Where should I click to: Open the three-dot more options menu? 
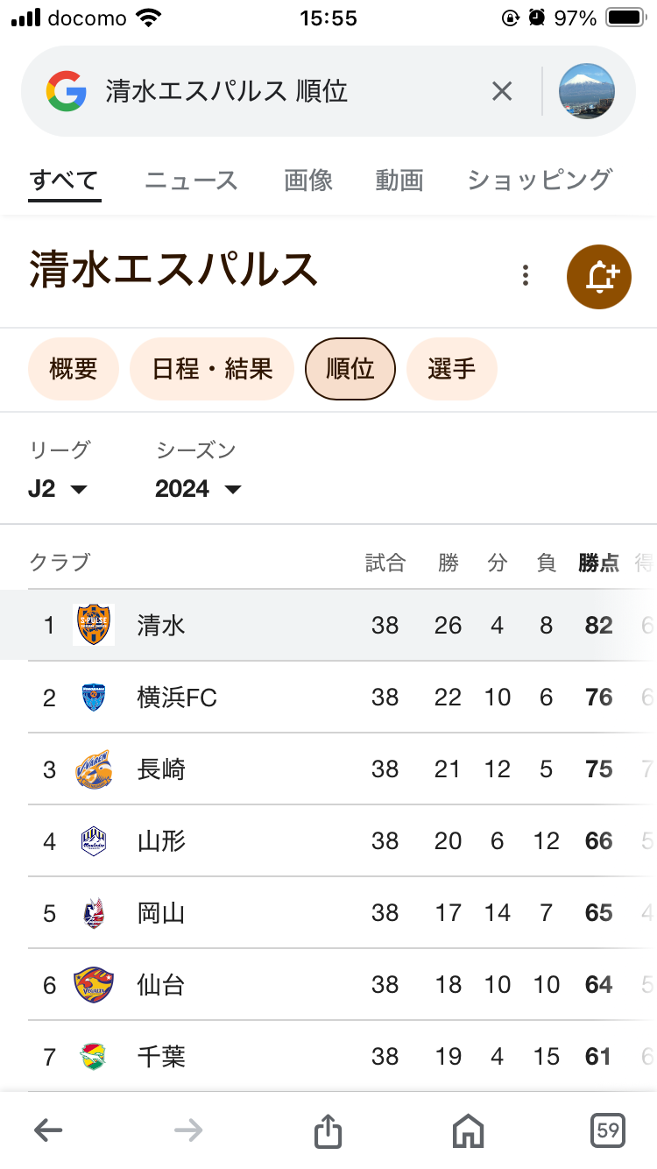coord(526,276)
